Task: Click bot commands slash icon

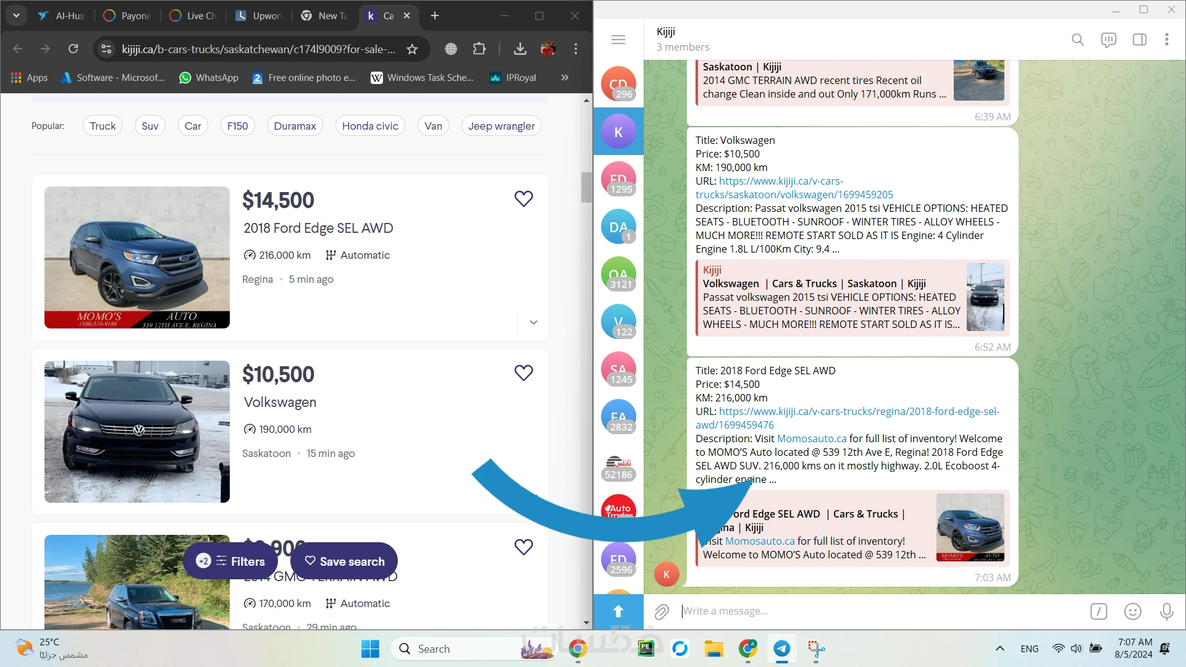Action: pyautogui.click(x=1099, y=611)
